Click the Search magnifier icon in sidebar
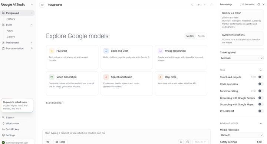 (3, 117)
